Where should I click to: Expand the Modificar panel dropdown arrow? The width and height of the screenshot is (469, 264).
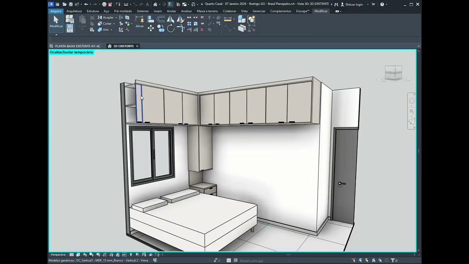pyautogui.click(x=56, y=35)
